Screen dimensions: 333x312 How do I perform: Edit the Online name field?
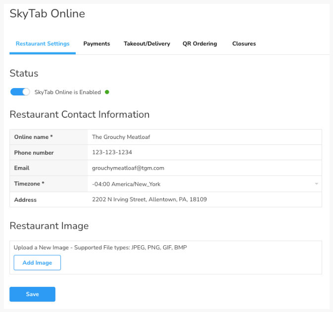203,137
